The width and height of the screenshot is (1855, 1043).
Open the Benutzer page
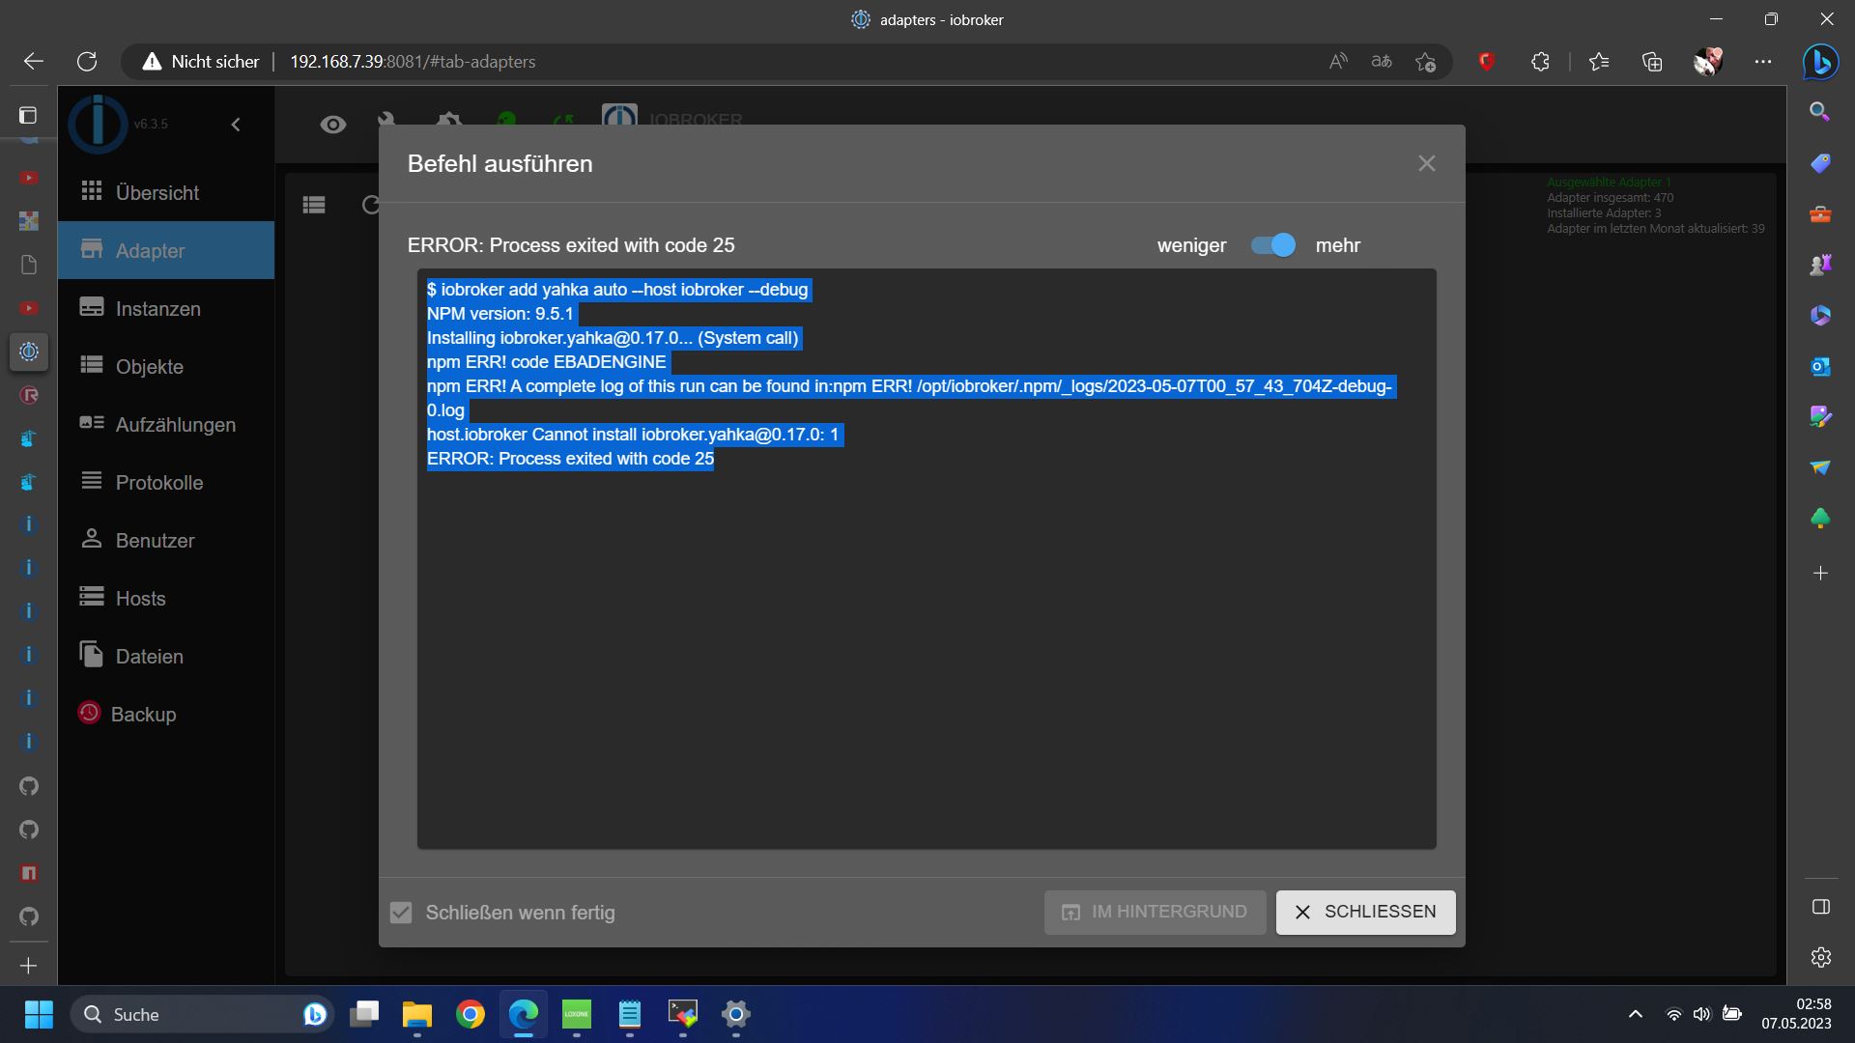click(166, 540)
